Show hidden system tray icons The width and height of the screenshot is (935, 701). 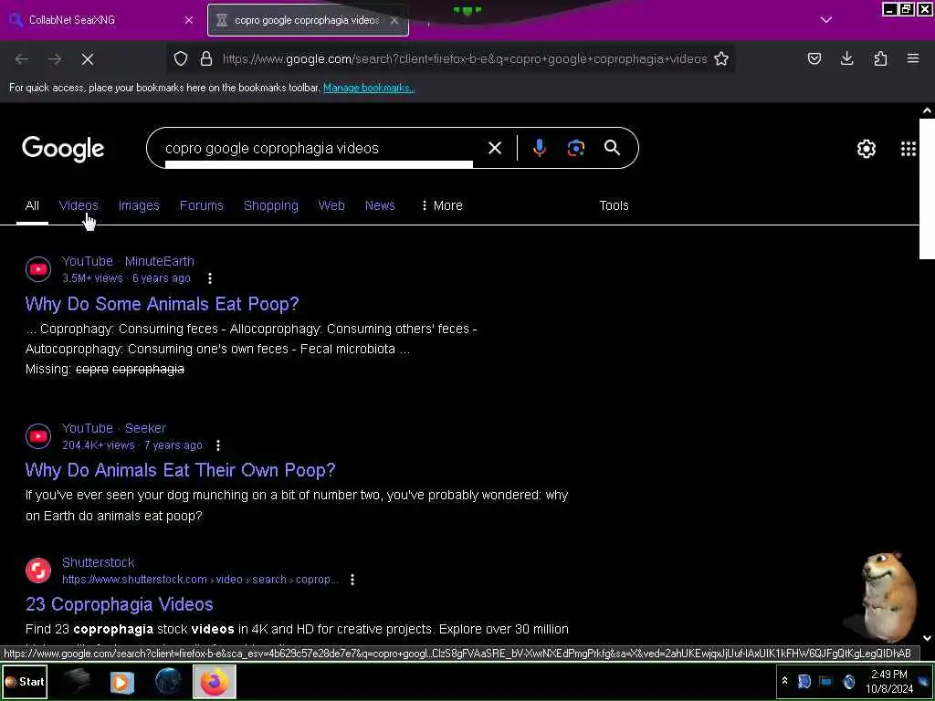(x=784, y=681)
